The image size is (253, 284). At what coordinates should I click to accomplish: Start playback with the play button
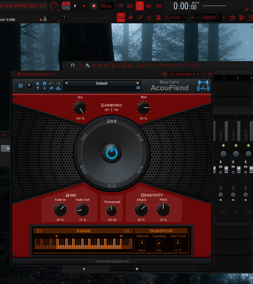[75, 6]
